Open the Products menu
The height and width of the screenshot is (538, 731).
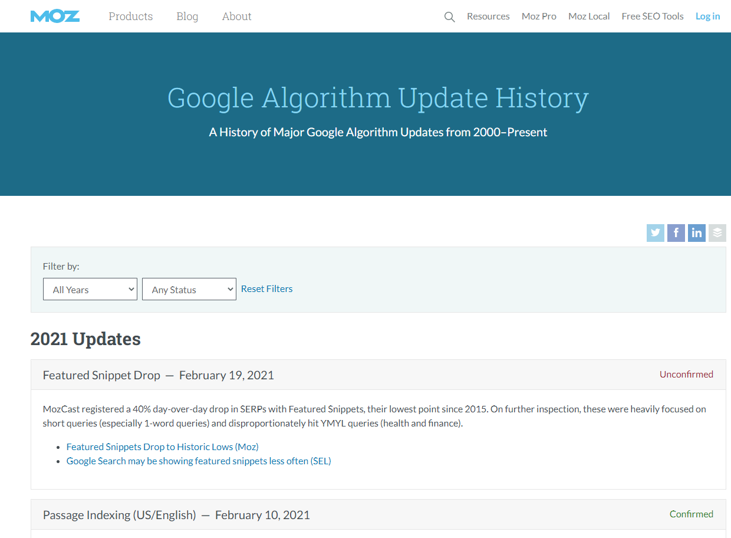[x=131, y=17]
